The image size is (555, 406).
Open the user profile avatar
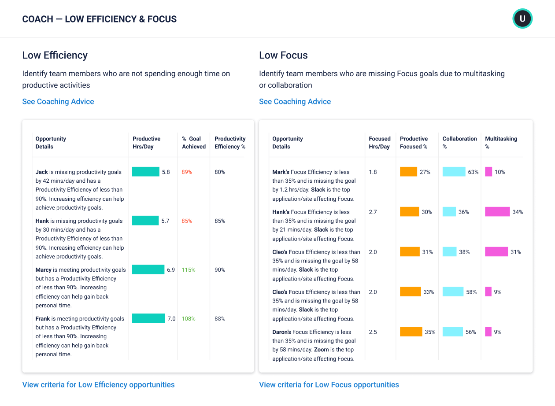(522, 19)
